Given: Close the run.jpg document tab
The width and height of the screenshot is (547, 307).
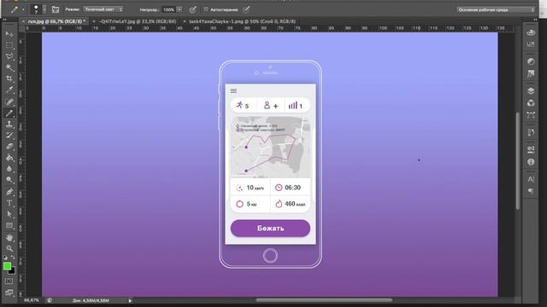Looking at the screenshot, I should click(x=23, y=21).
